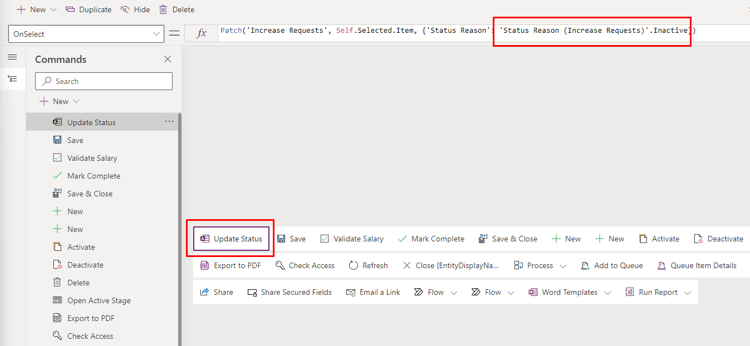
Task: Click Duplicate in the top toolbar
Action: [x=89, y=9]
